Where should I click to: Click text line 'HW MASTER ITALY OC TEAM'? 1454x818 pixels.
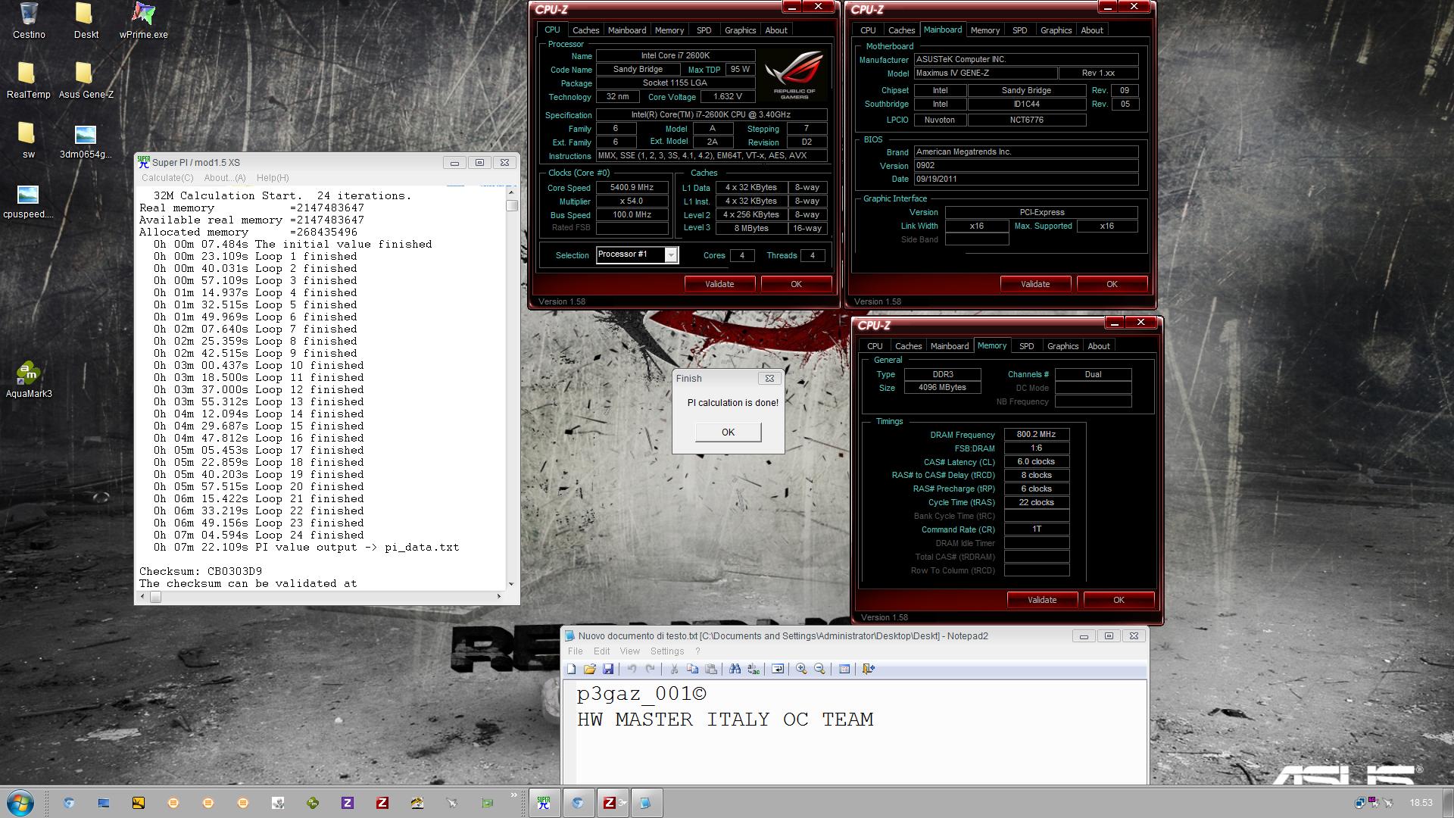click(x=725, y=720)
